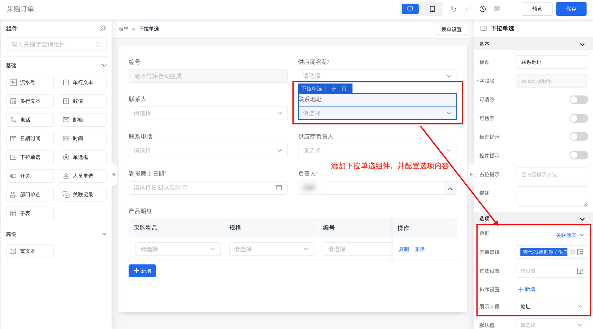The height and width of the screenshot is (329, 593).
Task: Delete the selected 下拉单选 component via trash icon
Action: click(344, 89)
